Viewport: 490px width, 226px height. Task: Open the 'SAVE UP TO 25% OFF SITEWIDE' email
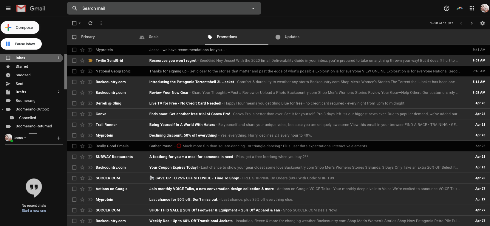point(279,178)
